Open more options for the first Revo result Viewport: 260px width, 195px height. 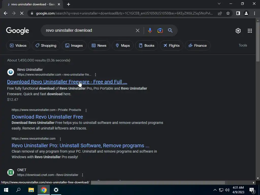[95, 75]
